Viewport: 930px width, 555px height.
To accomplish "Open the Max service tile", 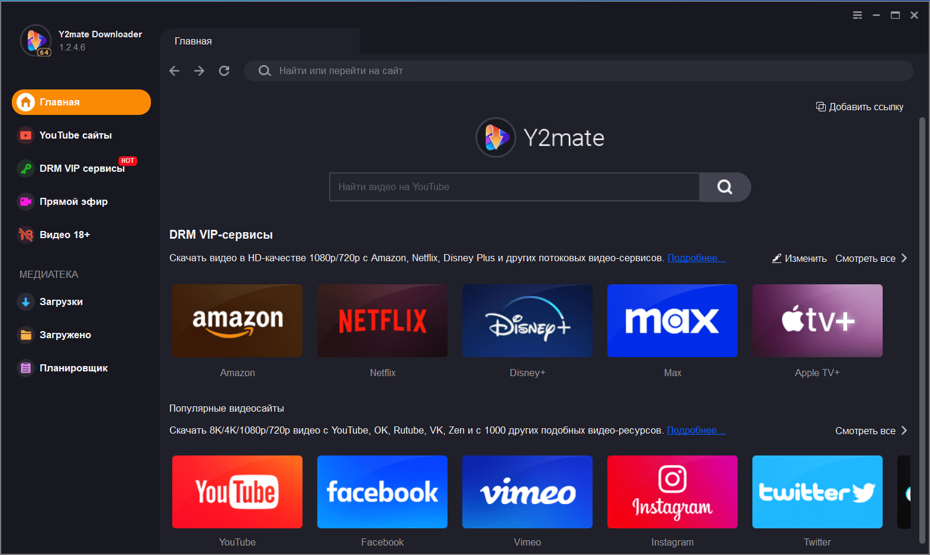I will pos(672,321).
